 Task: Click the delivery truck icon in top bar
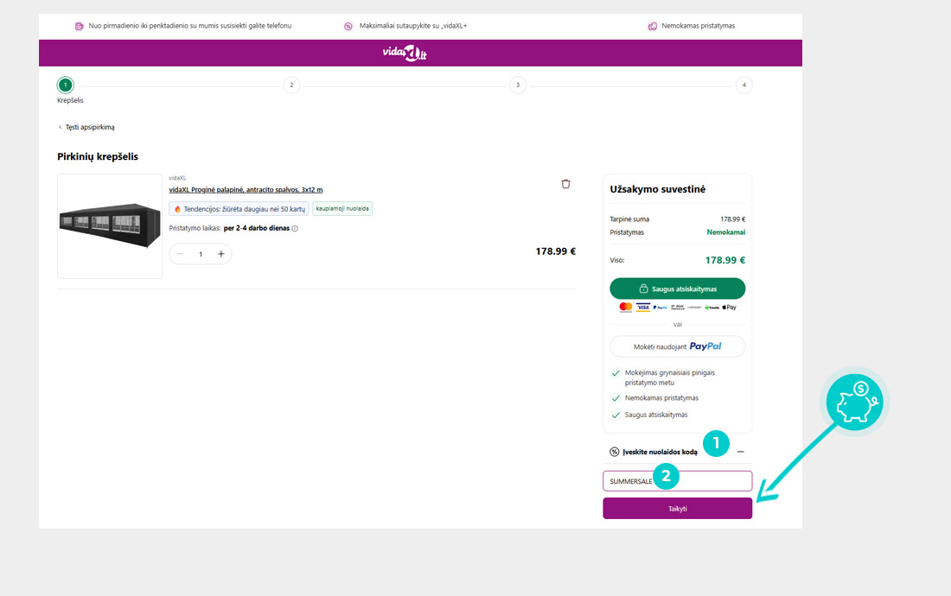(x=652, y=26)
